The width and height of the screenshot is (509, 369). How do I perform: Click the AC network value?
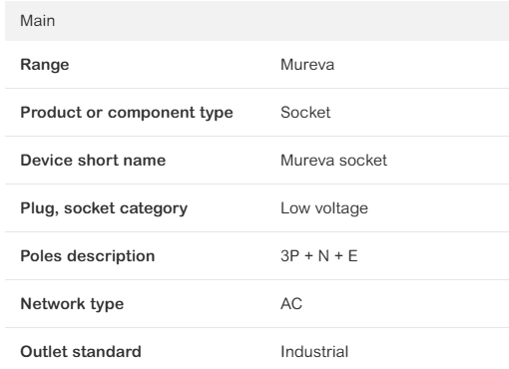pyautogui.click(x=291, y=304)
